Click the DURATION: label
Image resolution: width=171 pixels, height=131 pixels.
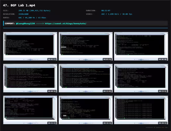click(91, 11)
